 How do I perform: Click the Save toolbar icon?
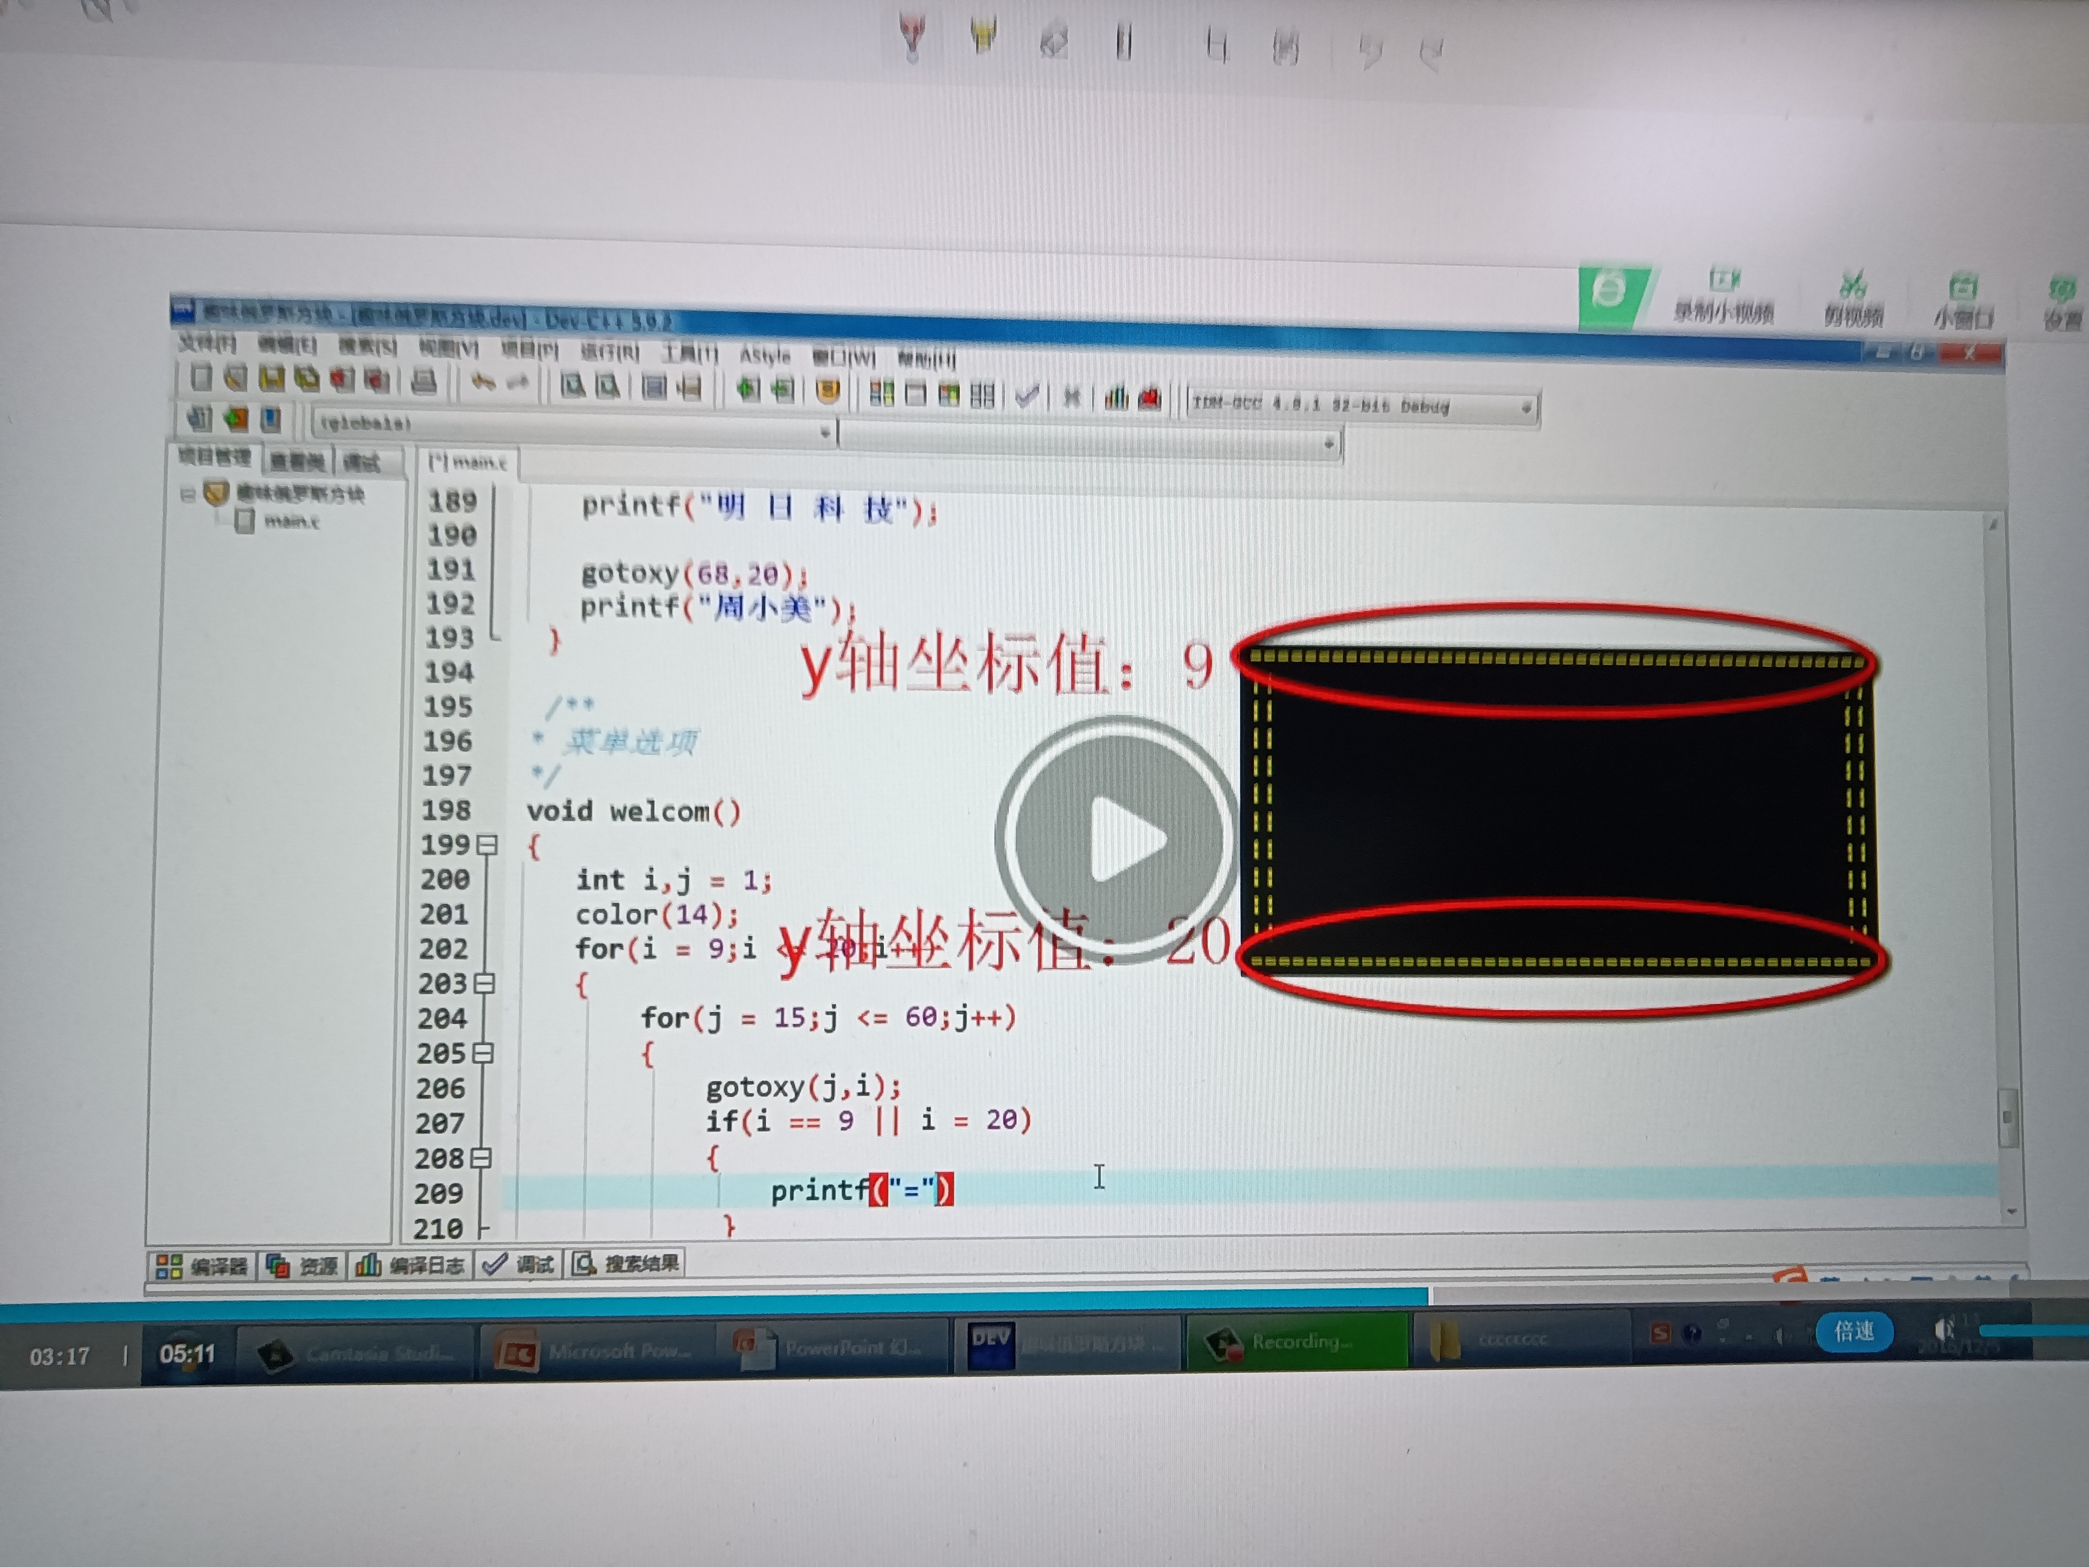coord(271,379)
